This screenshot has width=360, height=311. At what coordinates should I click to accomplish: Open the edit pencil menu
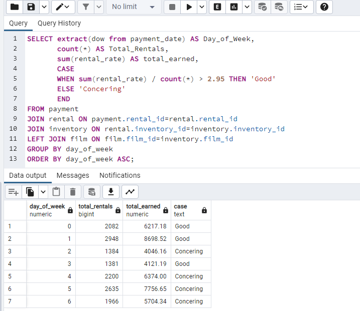pos(63,7)
